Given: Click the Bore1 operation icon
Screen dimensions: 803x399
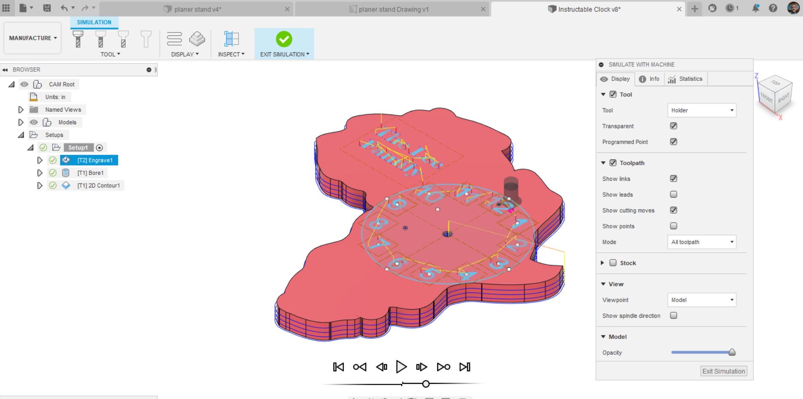Looking at the screenshot, I should 66,173.
